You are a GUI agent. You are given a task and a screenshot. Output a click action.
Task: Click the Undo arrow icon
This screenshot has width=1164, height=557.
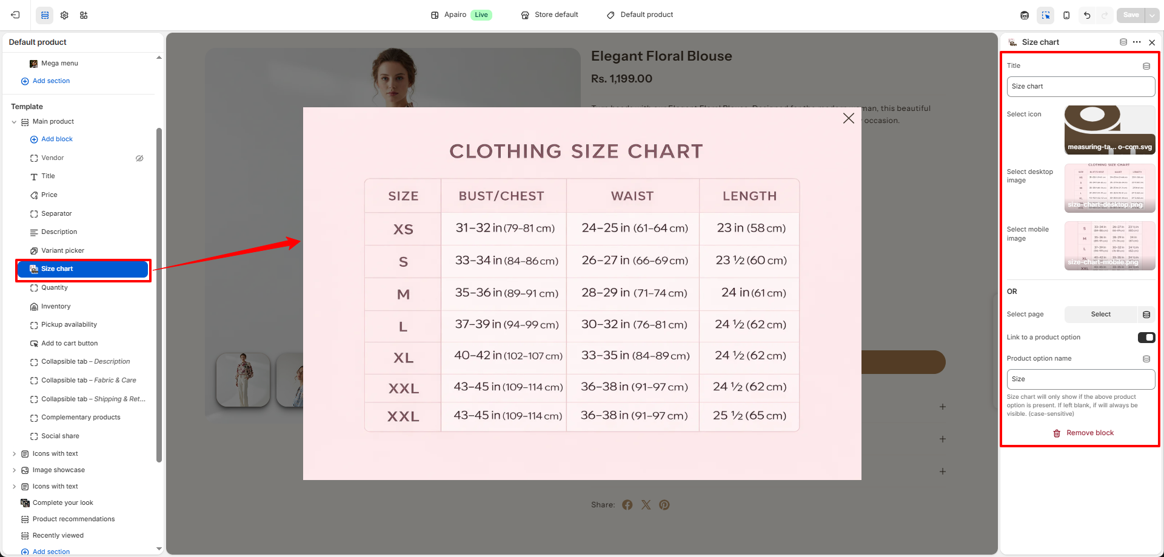[1087, 15]
